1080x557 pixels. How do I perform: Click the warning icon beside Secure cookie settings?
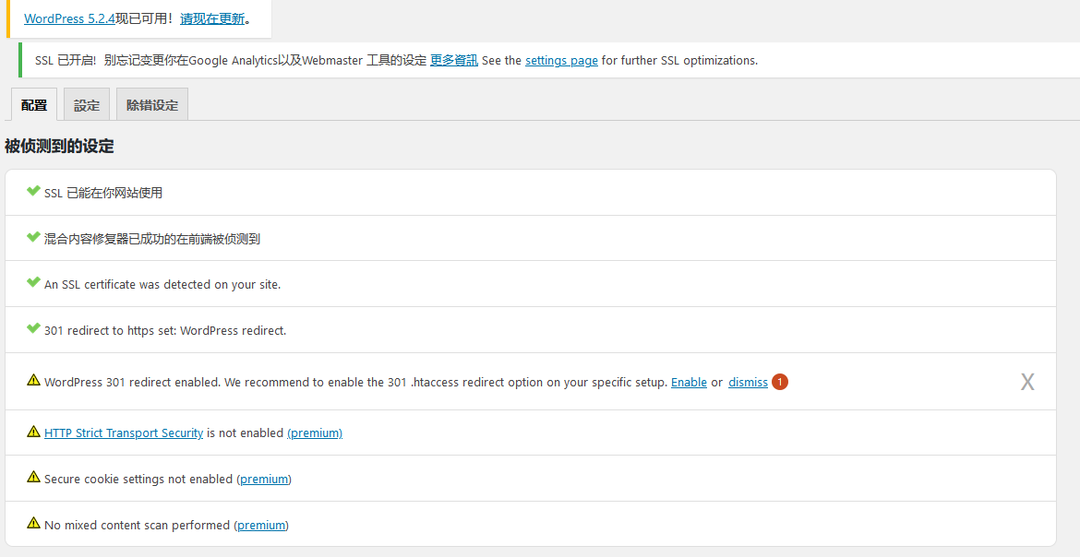[34, 477]
